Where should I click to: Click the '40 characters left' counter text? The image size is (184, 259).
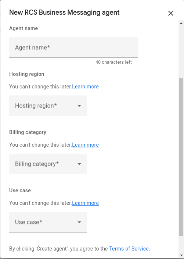point(113,62)
